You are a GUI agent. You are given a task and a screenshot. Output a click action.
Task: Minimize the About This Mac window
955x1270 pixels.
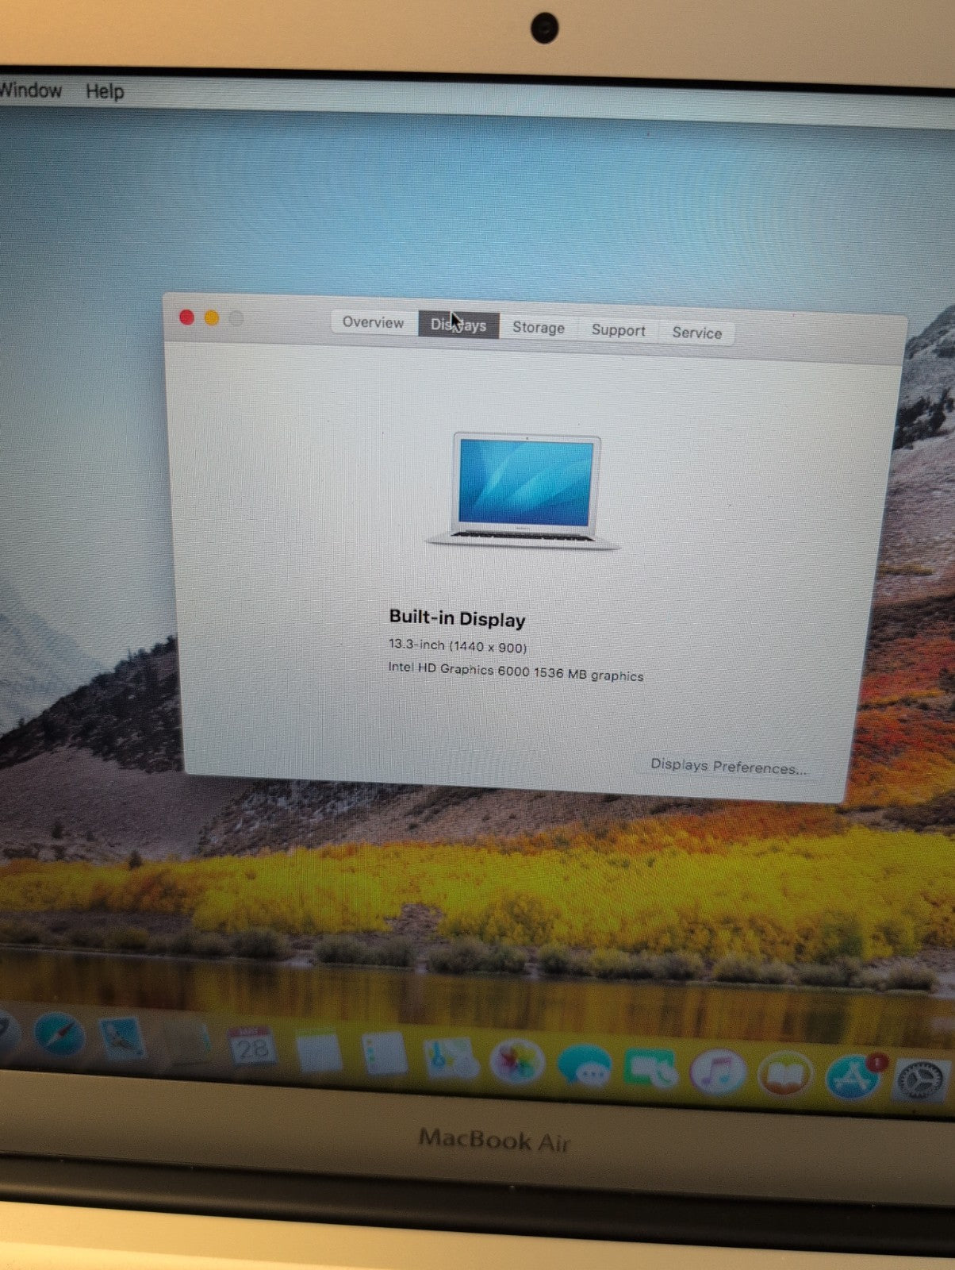pyautogui.click(x=212, y=318)
